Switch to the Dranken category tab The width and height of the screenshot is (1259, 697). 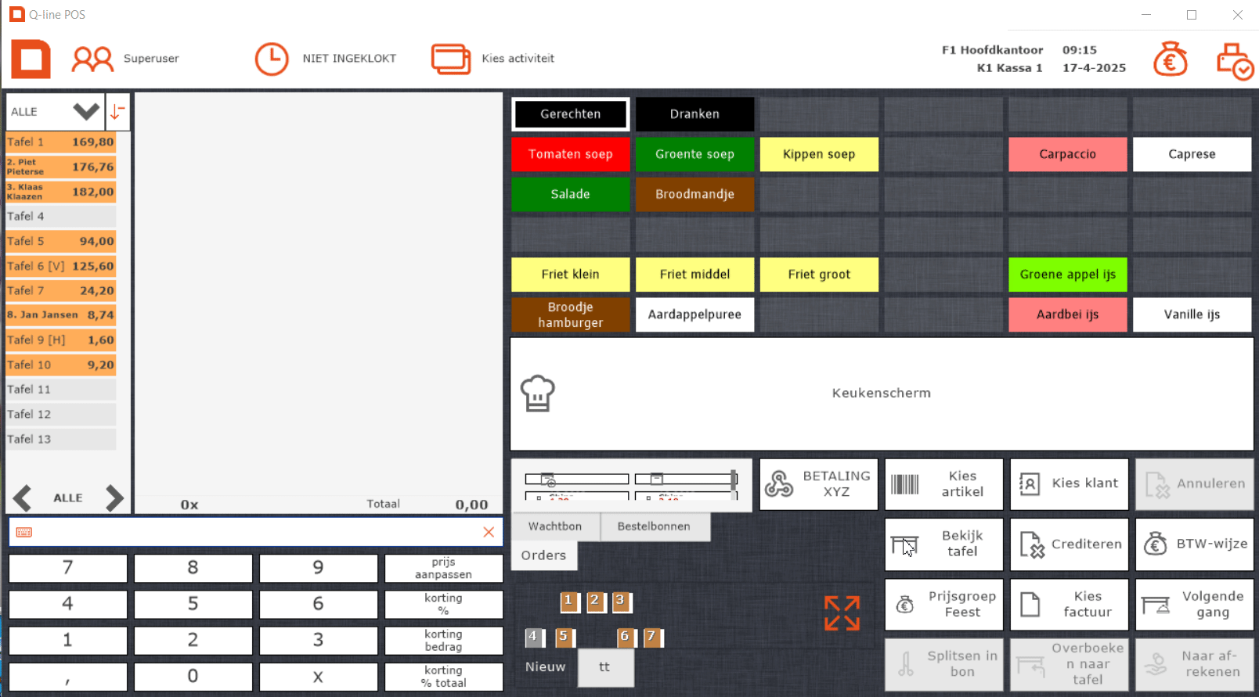click(x=694, y=114)
